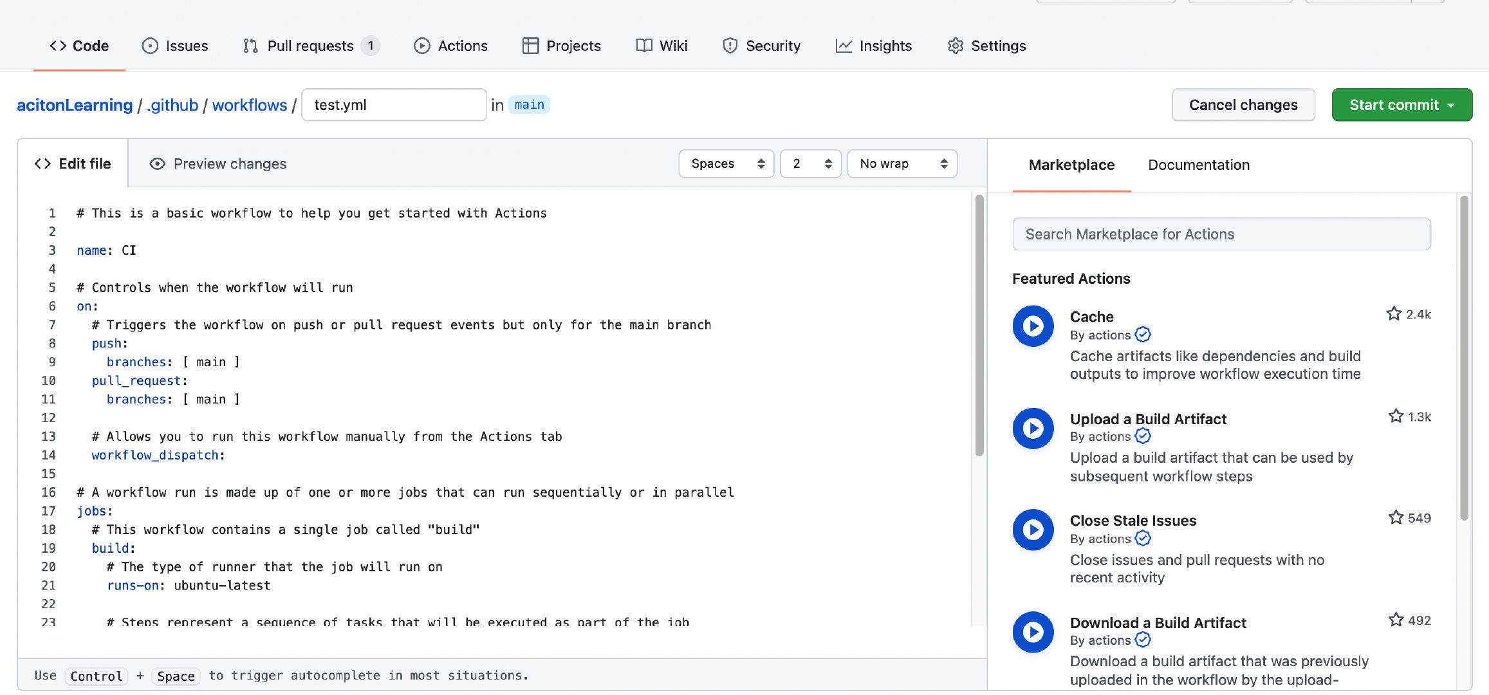This screenshot has height=695, width=1489.
Task: Open the Cache action title
Action: coord(1091,317)
